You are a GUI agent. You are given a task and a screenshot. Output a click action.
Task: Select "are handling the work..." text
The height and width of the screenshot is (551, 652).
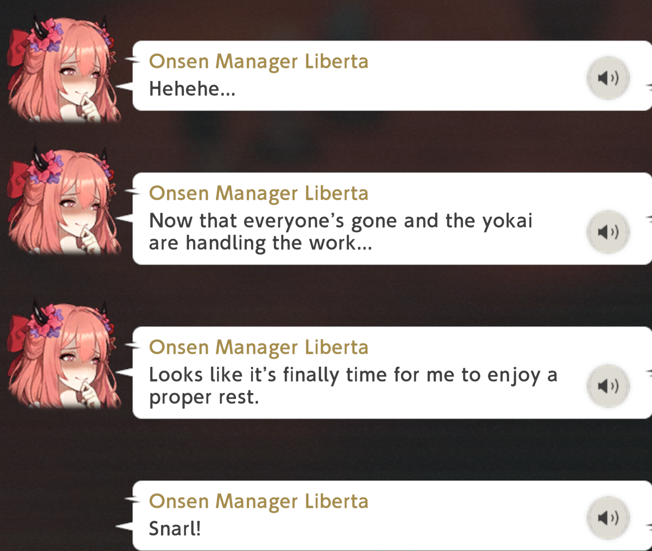click(261, 243)
